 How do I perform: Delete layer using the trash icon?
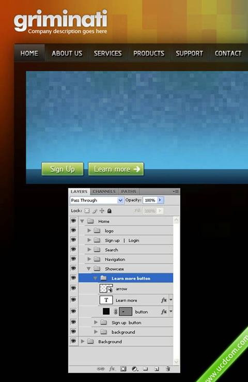(x=168, y=369)
